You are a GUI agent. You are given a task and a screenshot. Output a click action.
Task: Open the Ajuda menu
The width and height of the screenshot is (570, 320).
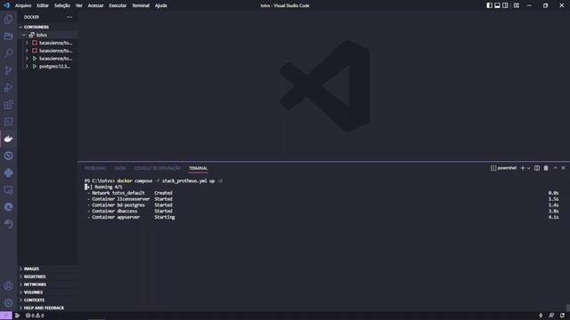[x=161, y=5]
